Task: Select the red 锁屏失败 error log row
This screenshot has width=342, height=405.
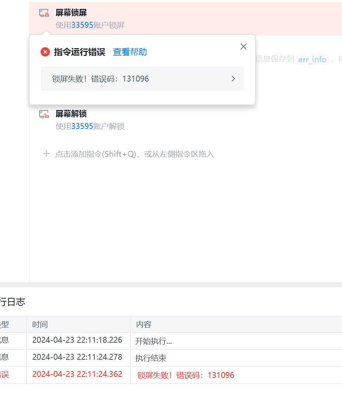Action: [171, 375]
